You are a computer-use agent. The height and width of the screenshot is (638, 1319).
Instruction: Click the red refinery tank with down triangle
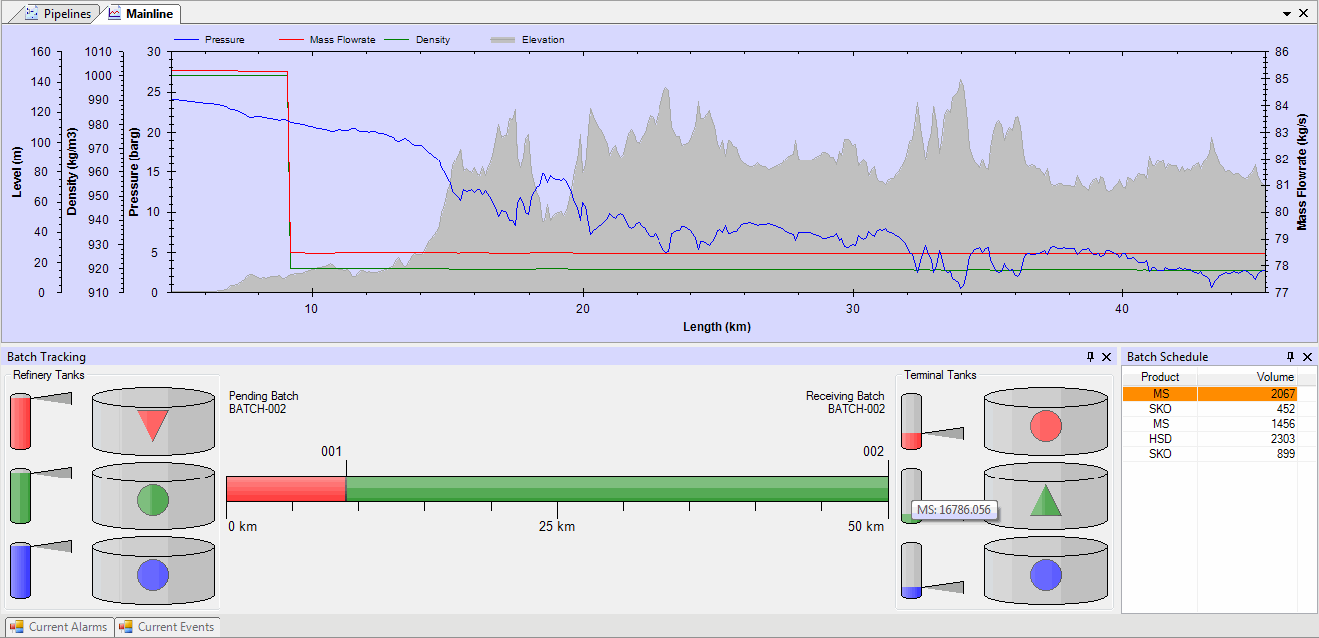(153, 423)
